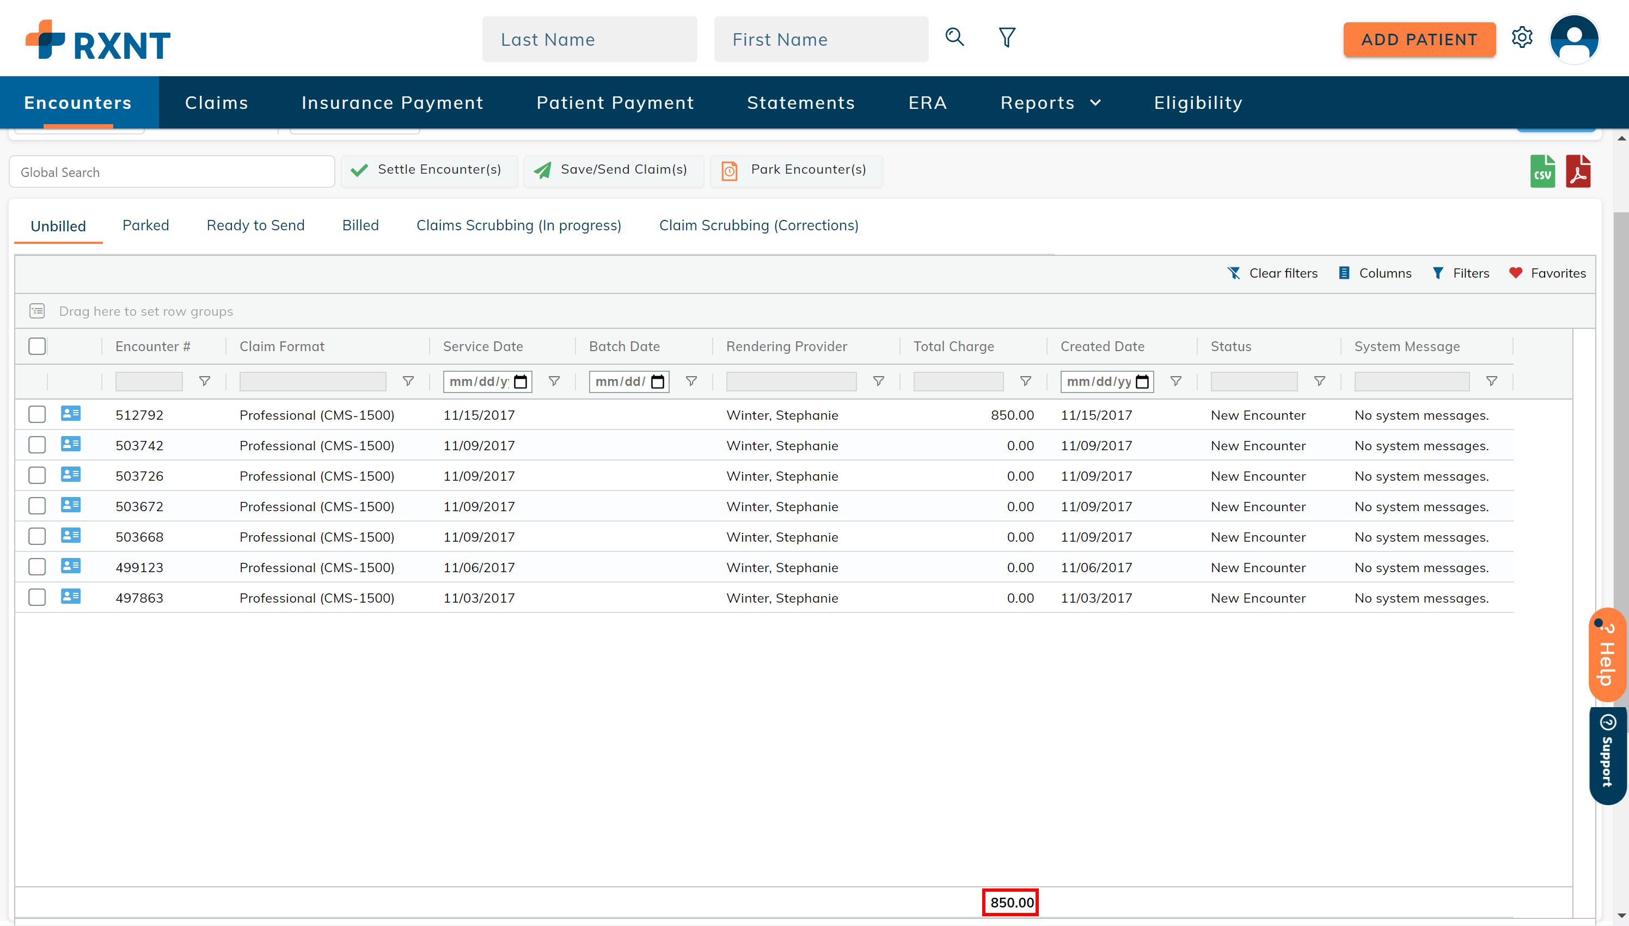Click the patient search magnifier icon
The height and width of the screenshot is (926, 1629).
(954, 37)
